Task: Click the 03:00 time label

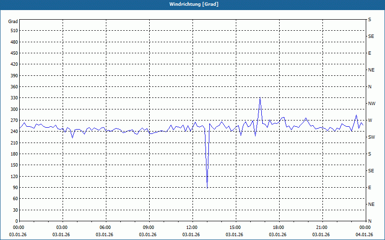Action: click(x=63, y=228)
